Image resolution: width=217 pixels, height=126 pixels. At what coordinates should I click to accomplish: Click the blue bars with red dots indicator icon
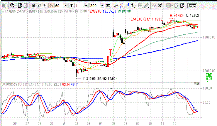(x=122, y=6)
